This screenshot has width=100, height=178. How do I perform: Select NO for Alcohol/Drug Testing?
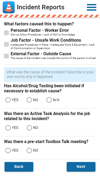pyautogui.click(x=29, y=100)
